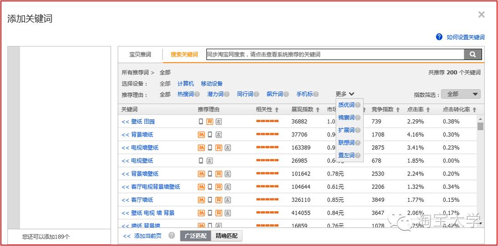Screen dimensions: 498x246
Task: Click help icon beside 添加当前页
Action: tap(171, 236)
